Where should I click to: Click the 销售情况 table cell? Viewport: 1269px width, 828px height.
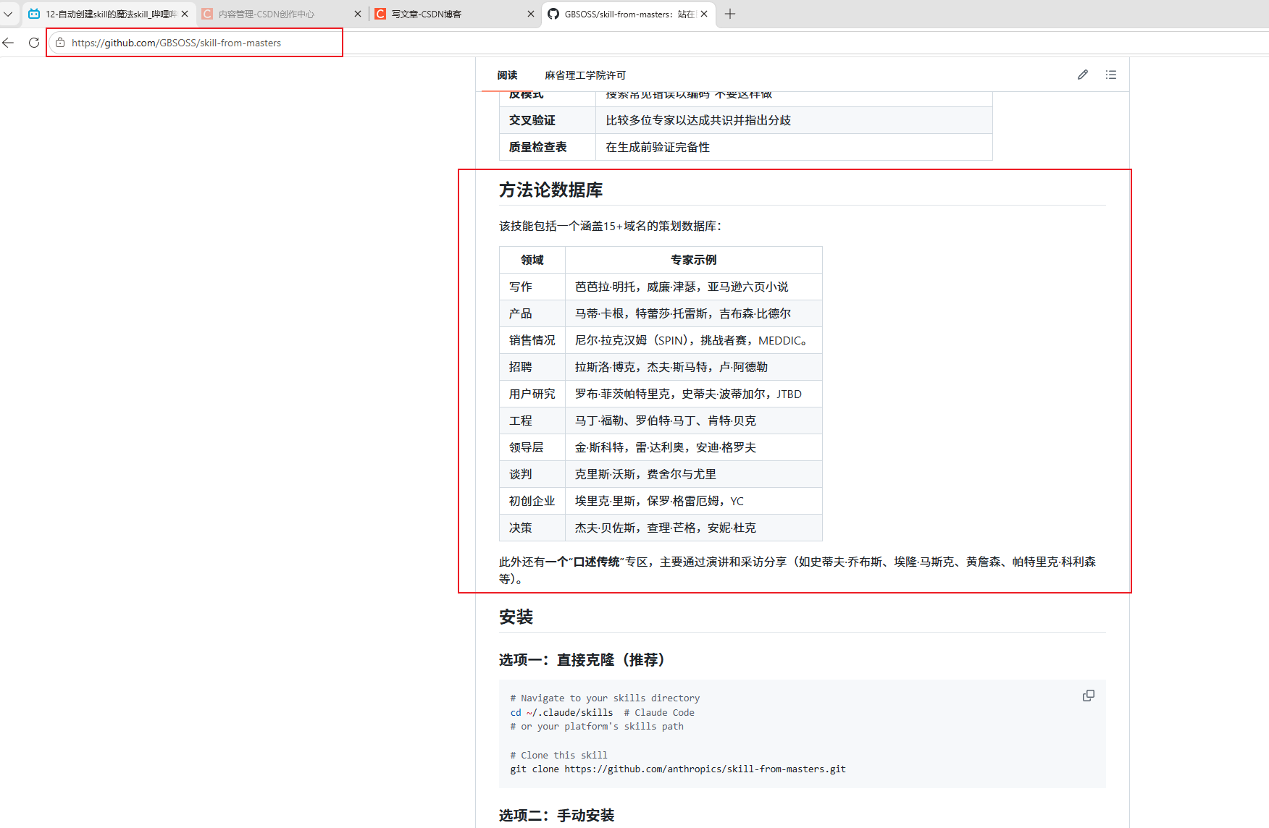click(x=532, y=340)
